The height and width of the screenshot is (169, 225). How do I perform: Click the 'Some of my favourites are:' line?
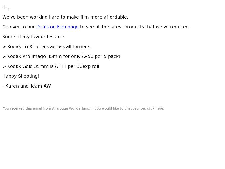33,37
